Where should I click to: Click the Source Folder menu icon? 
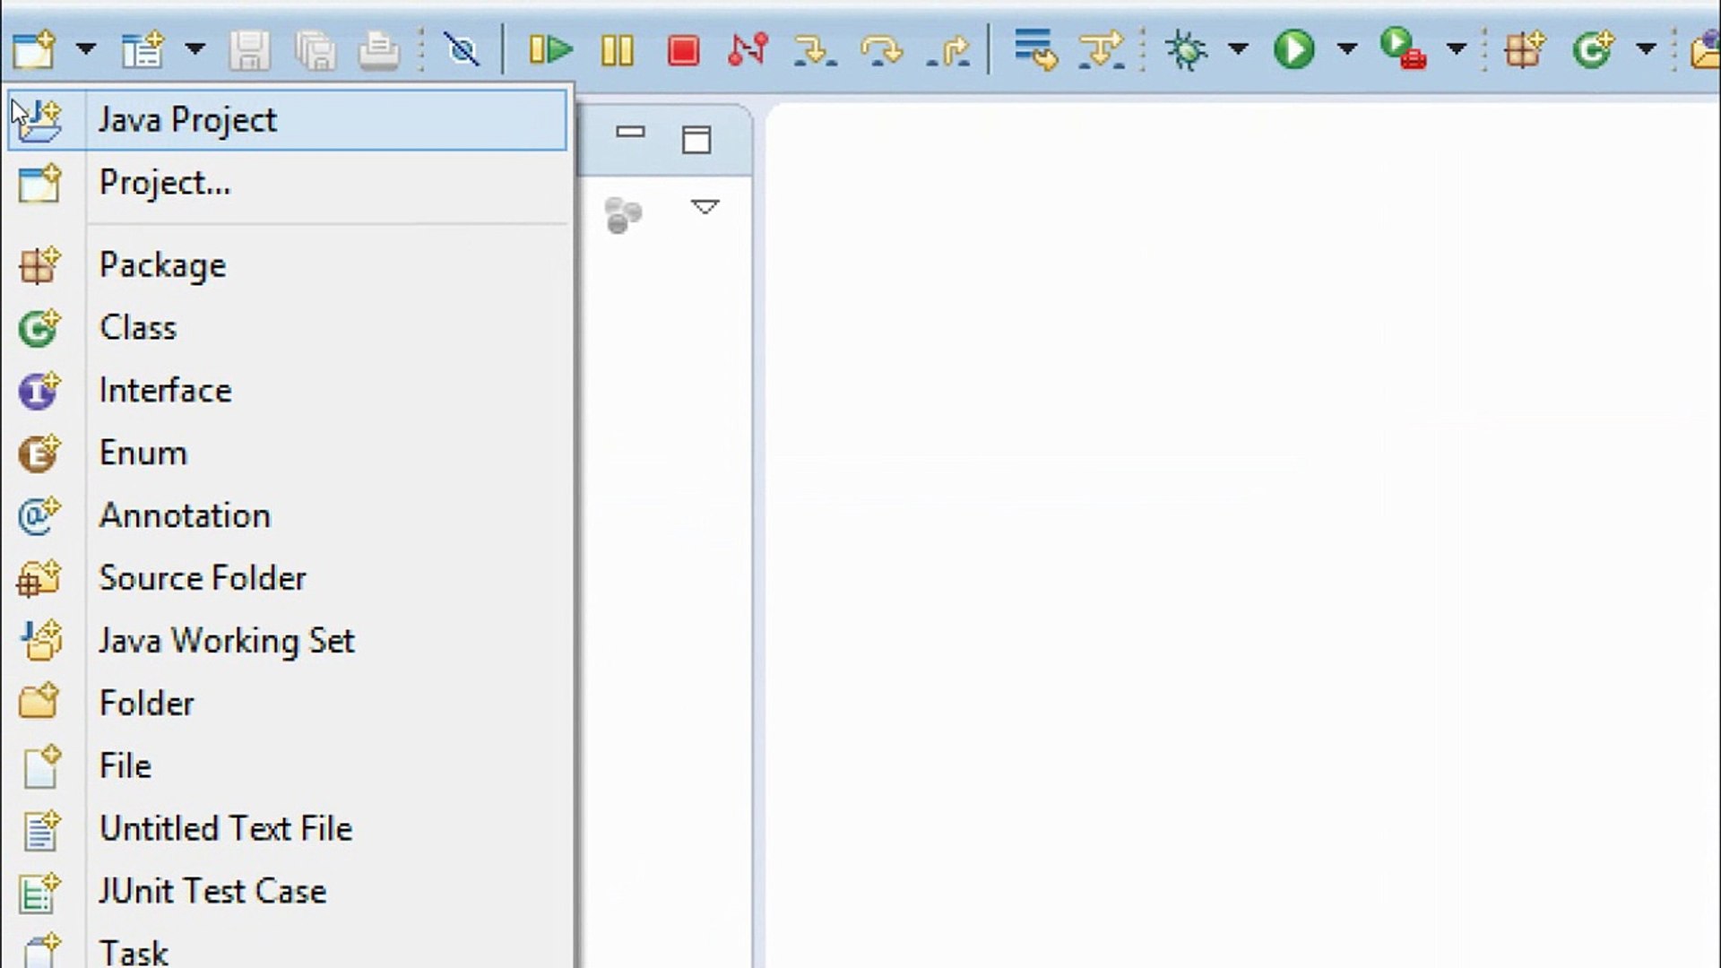39,578
